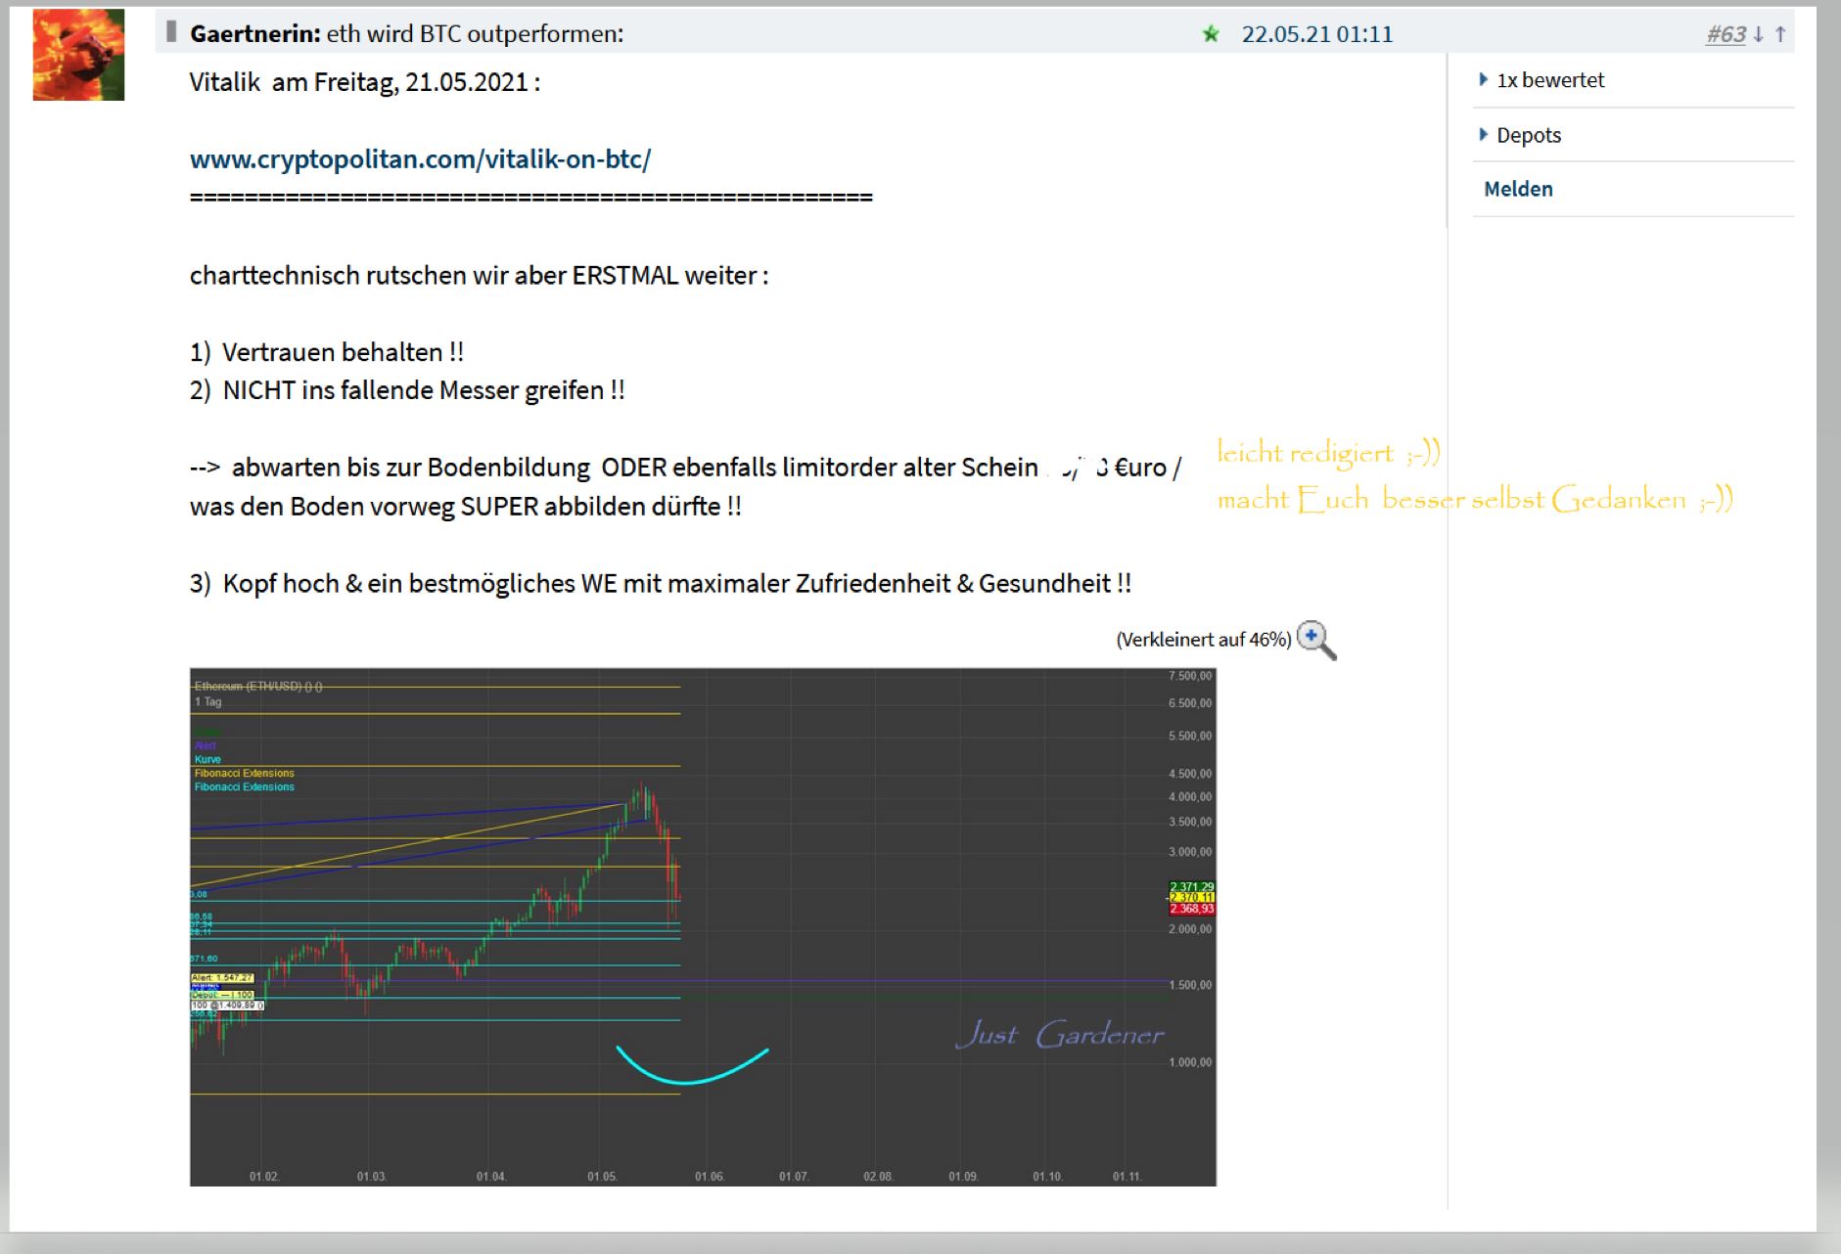
Task: Click the yellow 'Fibonacci Extensions' legend label
Action: coord(244,773)
